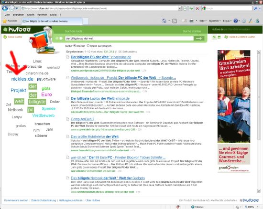Click the results scrollbar down arrow

click(259, 191)
